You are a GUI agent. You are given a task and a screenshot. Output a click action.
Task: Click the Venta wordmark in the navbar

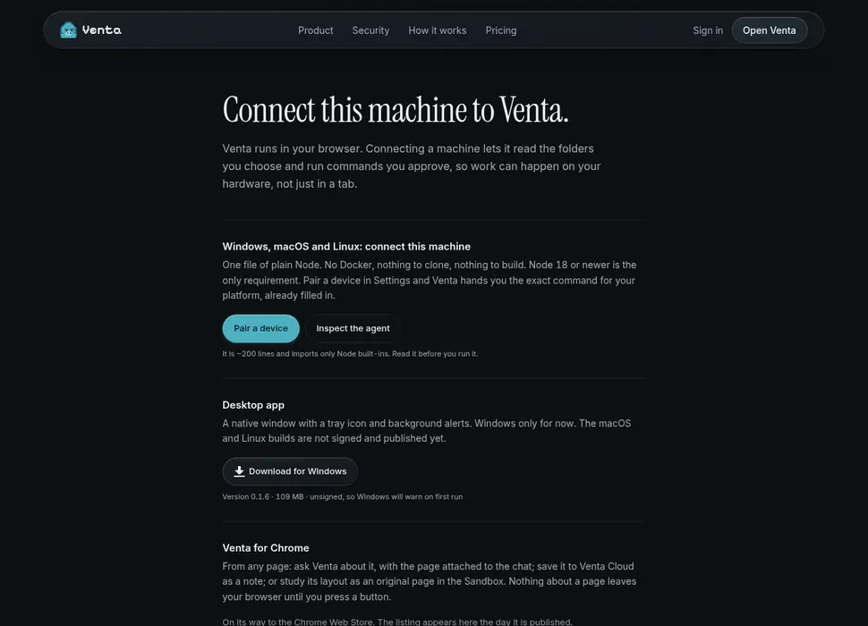(102, 30)
